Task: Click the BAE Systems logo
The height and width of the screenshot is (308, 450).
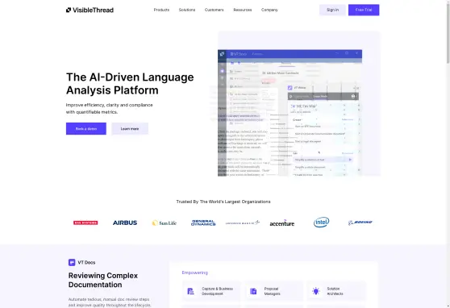Action: click(85, 223)
